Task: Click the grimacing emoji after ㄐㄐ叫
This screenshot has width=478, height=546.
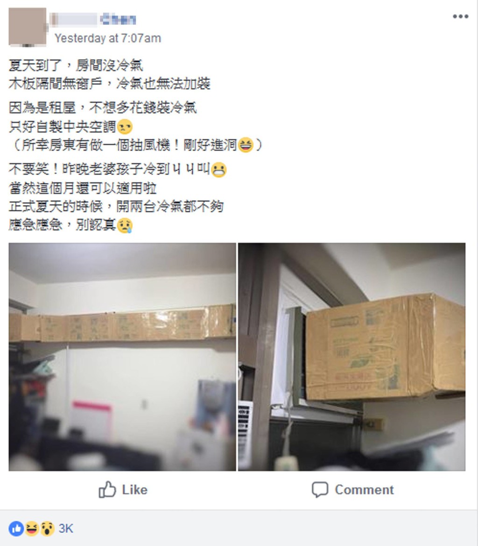Action: point(219,169)
